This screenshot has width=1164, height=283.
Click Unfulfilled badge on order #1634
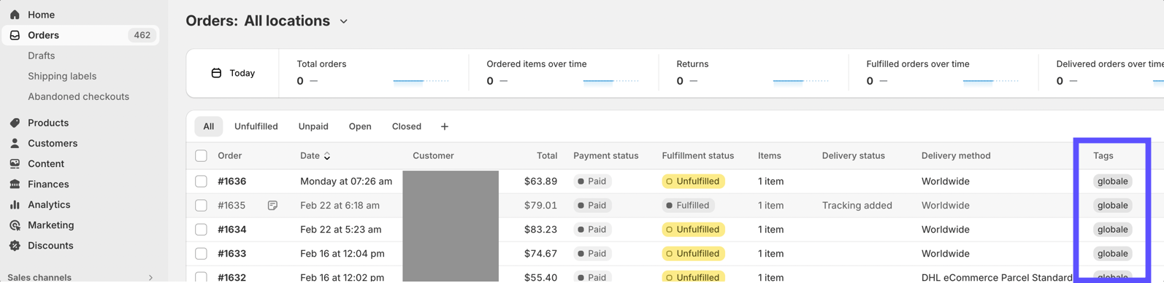(x=693, y=229)
